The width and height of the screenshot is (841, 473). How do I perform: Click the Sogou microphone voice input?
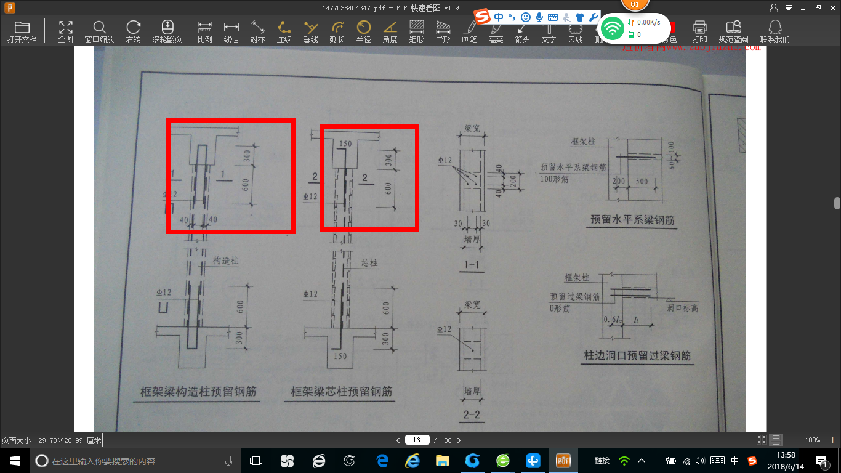point(539,17)
